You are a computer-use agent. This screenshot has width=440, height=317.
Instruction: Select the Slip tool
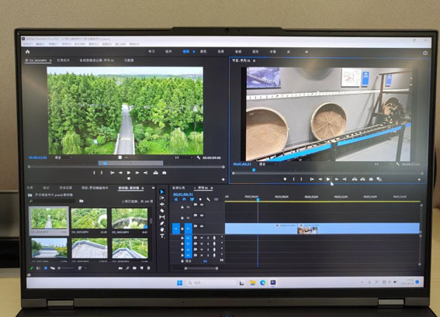[162, 217]
